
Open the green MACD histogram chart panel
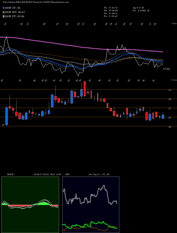(30, 205)
